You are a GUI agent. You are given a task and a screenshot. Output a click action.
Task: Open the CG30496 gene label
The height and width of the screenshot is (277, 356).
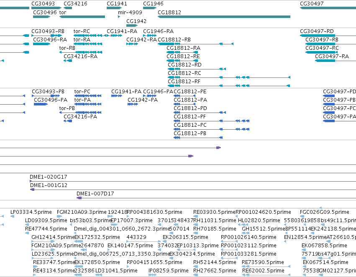coord(45,12)
